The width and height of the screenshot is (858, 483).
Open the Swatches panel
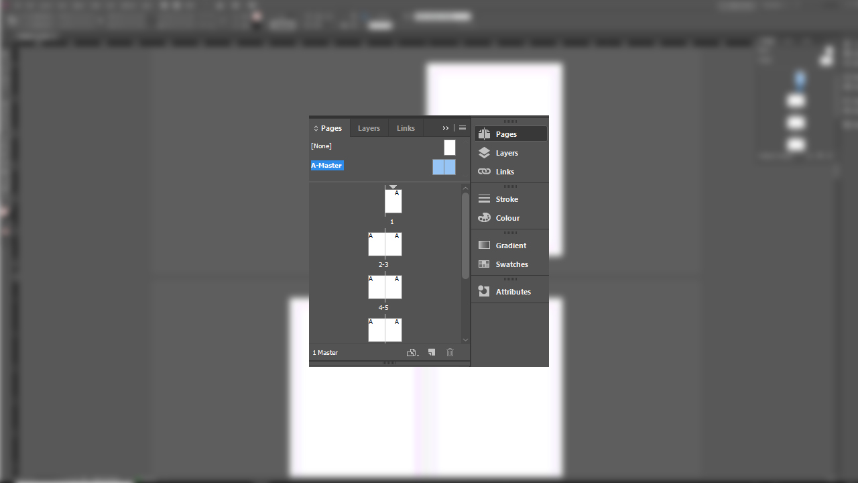pyautogui.click(x=510, y=264)
